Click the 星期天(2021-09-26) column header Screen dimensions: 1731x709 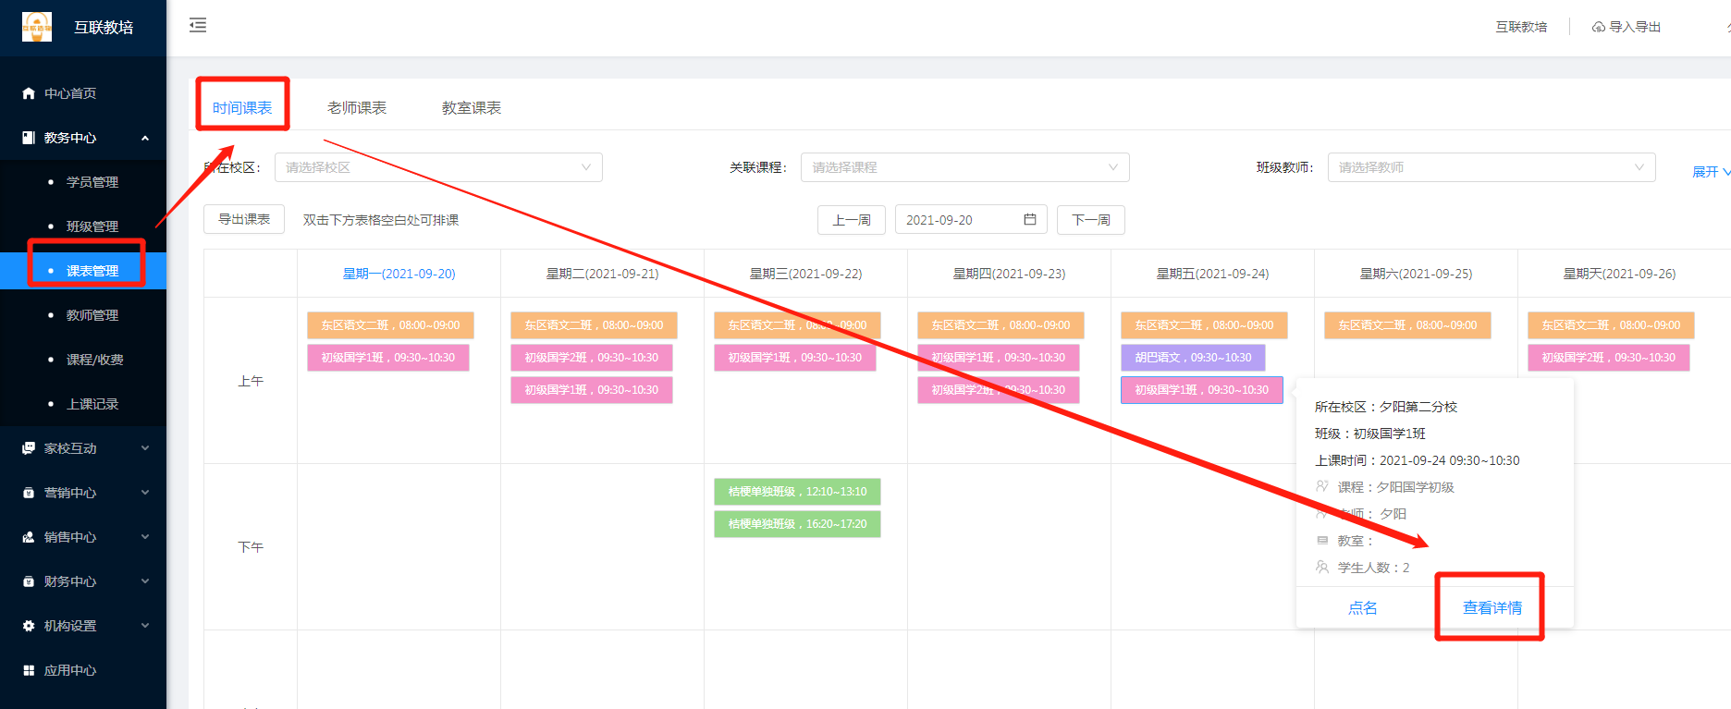(x=1620, y=274)
